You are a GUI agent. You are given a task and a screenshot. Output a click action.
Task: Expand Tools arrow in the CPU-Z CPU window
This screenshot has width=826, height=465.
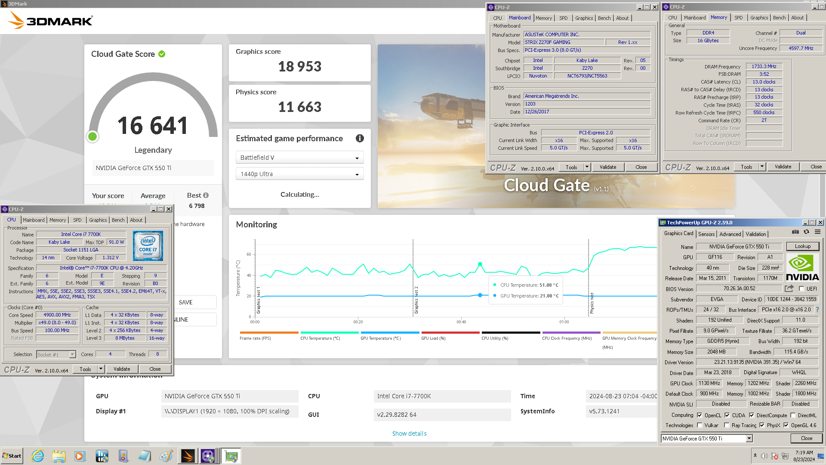point(101,369)
